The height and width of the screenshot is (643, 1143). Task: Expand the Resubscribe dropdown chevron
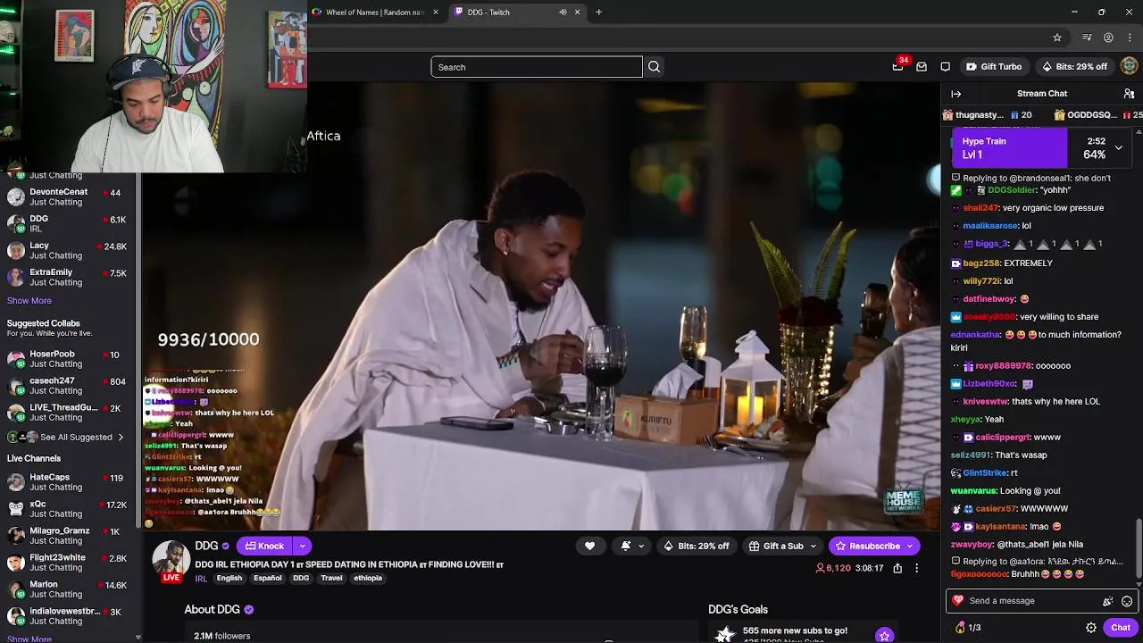[x=910, y=546]
